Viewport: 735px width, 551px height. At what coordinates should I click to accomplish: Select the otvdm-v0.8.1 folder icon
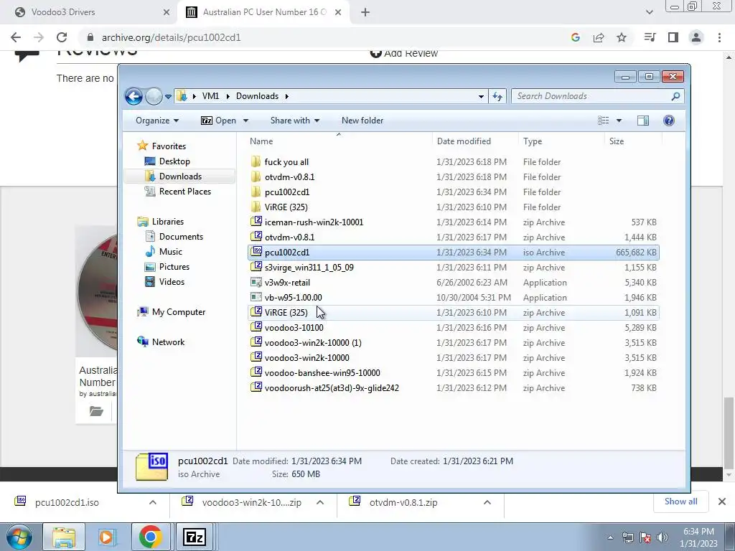[x=256, y=176]
